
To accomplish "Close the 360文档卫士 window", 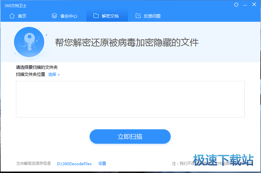I will click(254, 5).
